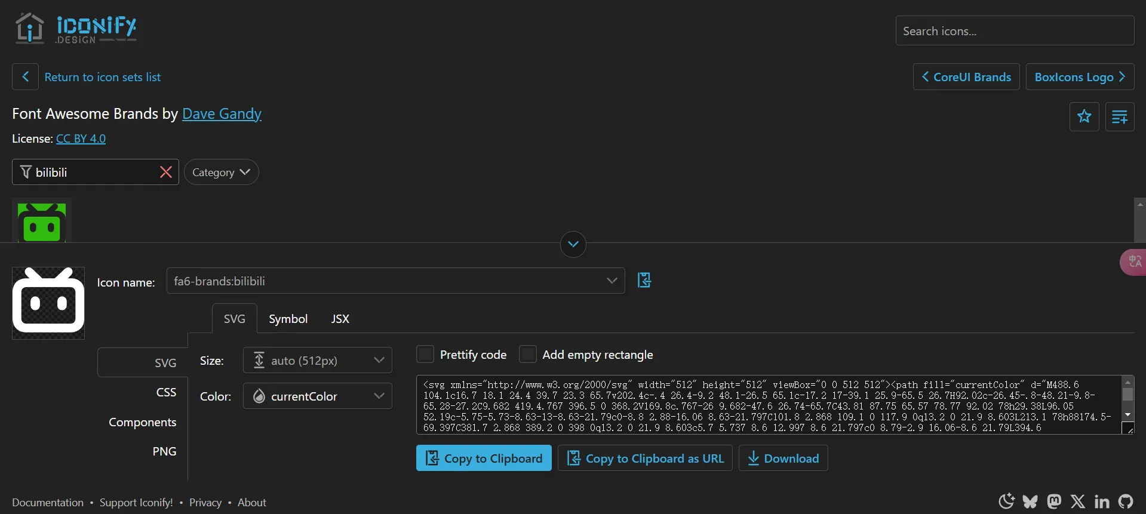Copy icon name with clipboard icon
This screenshot has height=514, width=1146.
[644, 280]
